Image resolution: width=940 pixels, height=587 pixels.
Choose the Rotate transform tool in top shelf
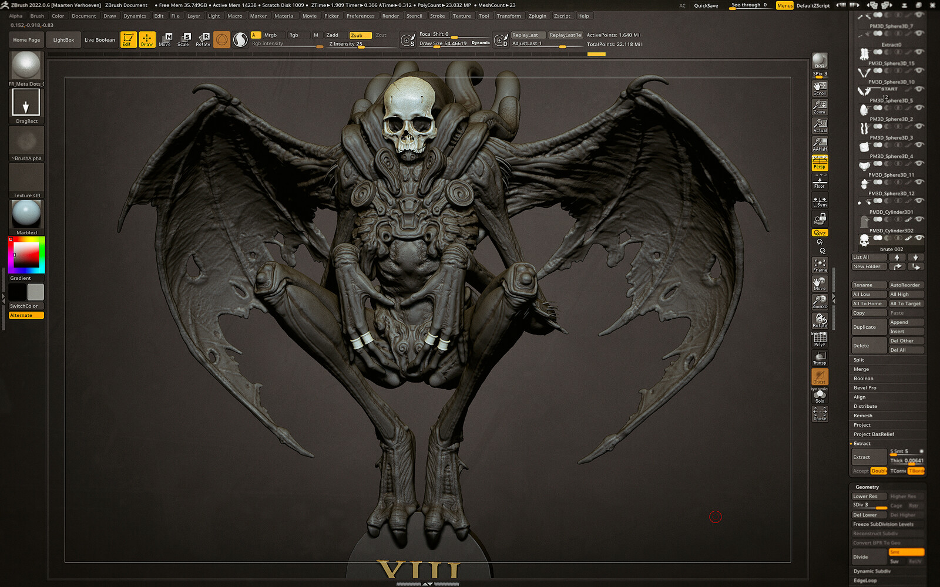(203, 39)
